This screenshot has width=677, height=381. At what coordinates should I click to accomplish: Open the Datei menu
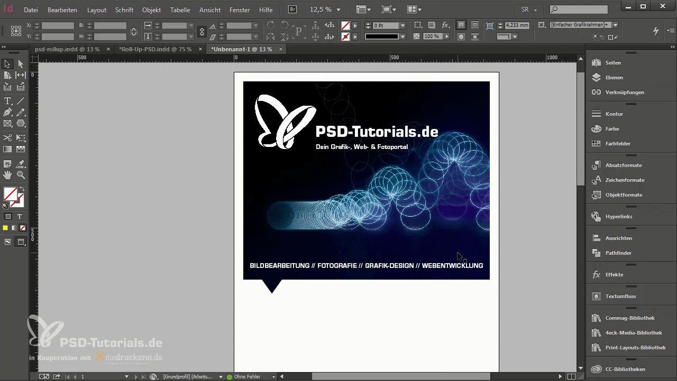[31, 10]
